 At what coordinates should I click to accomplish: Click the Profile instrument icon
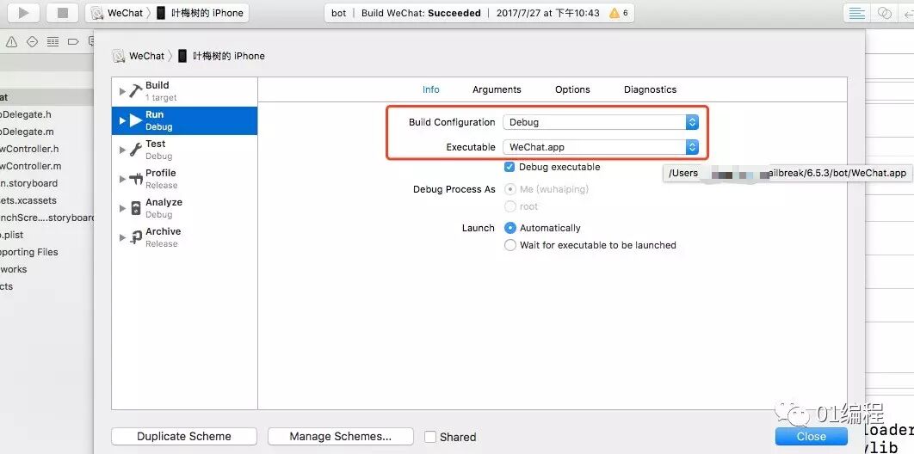[x=136, y=179]
